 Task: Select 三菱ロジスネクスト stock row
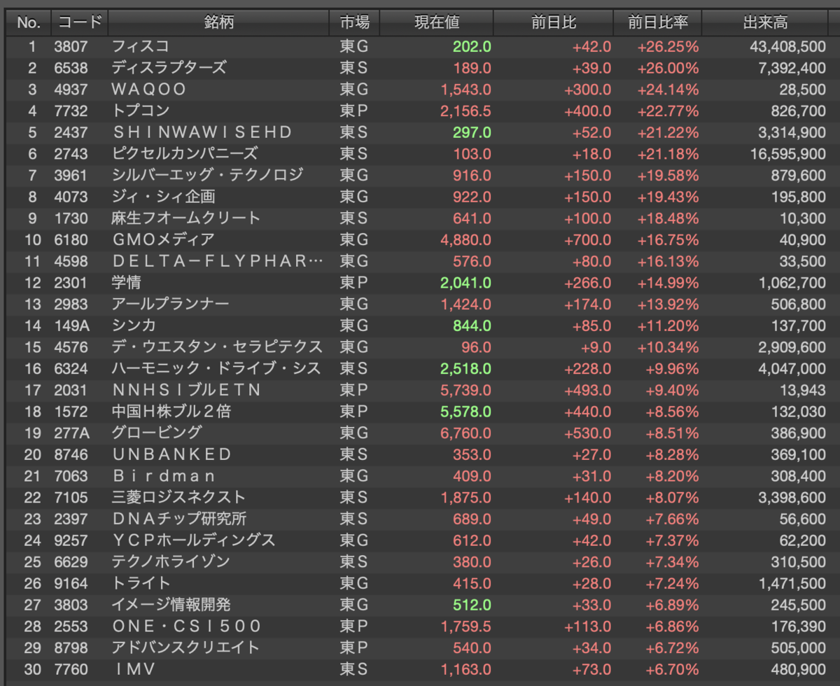tap(420, 497)
